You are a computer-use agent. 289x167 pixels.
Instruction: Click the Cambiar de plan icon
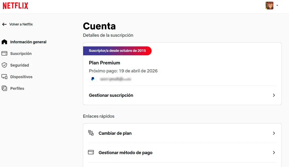(91, 133)
